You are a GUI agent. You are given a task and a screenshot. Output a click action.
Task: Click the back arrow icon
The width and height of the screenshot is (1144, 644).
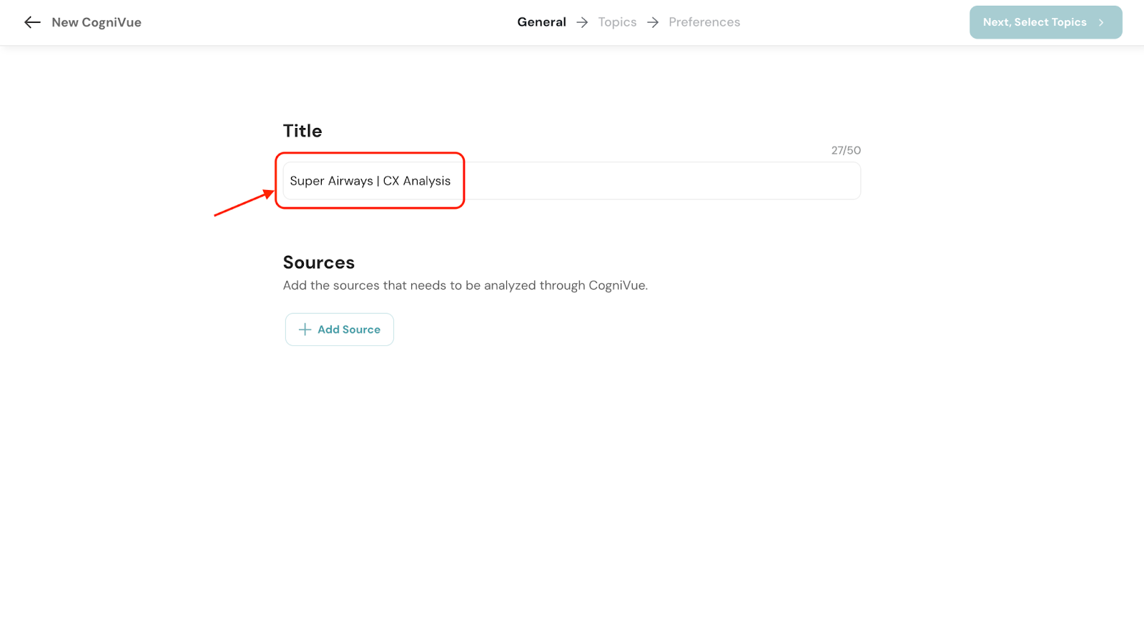coord(32,22)
